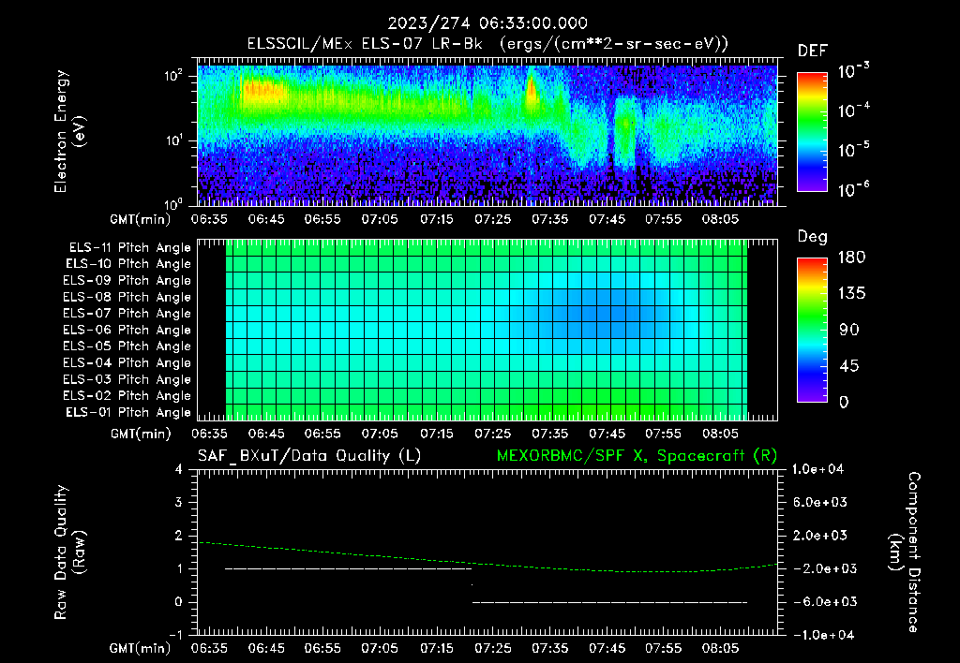
Task: Click the Component Distance (km) axis label
Action: click(x=904, y=552)
